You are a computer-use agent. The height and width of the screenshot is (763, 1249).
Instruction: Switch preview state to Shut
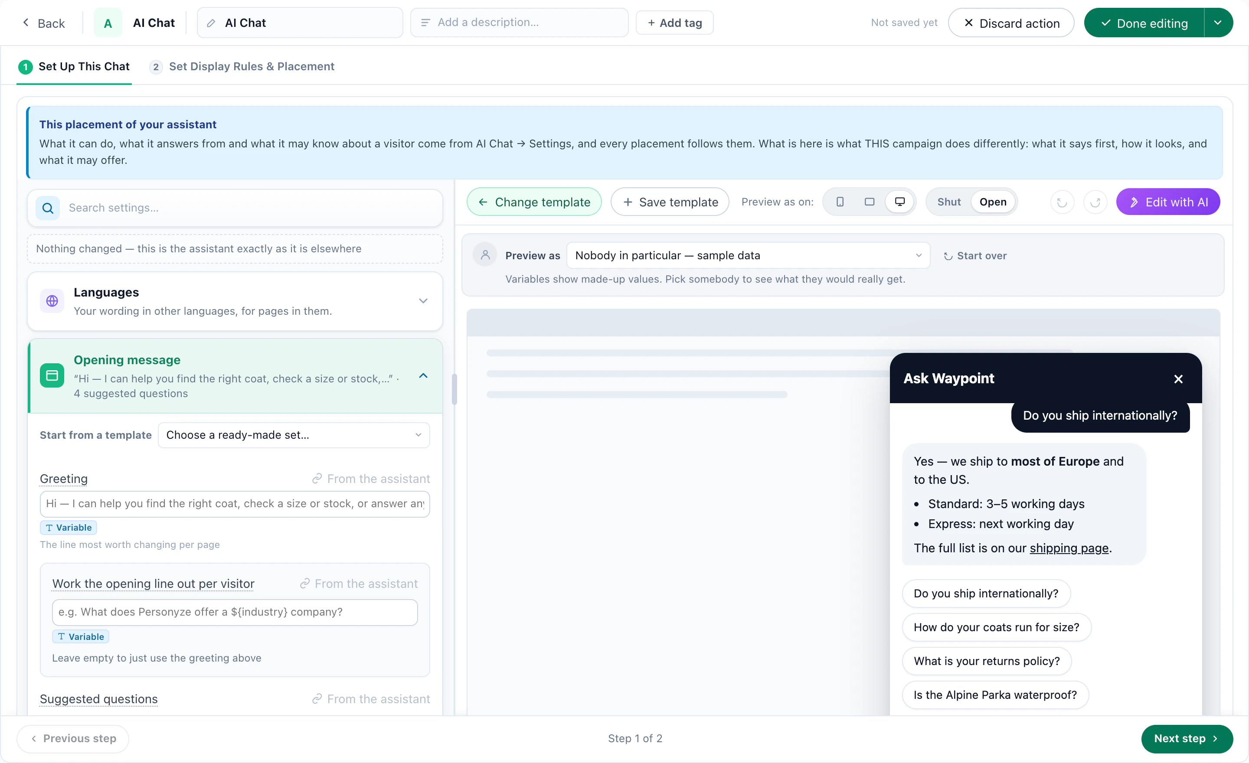[x=949, y=202]
